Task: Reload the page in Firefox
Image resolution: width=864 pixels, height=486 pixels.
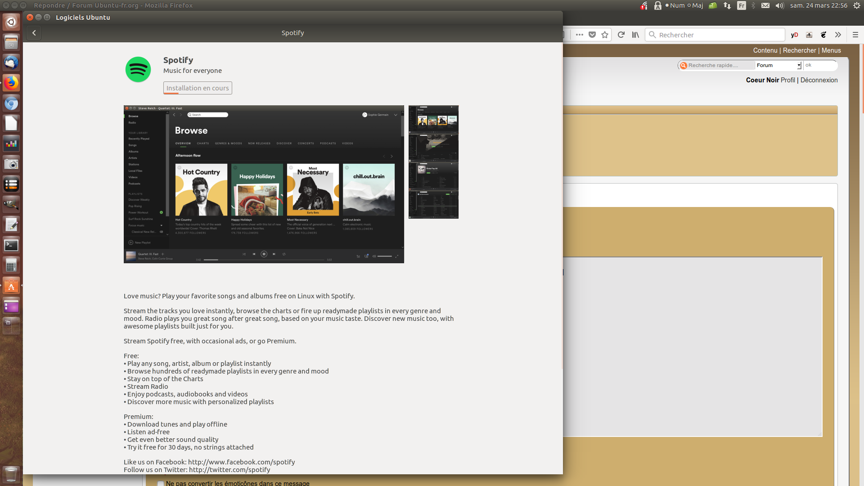Action: [x=621, y=35]
